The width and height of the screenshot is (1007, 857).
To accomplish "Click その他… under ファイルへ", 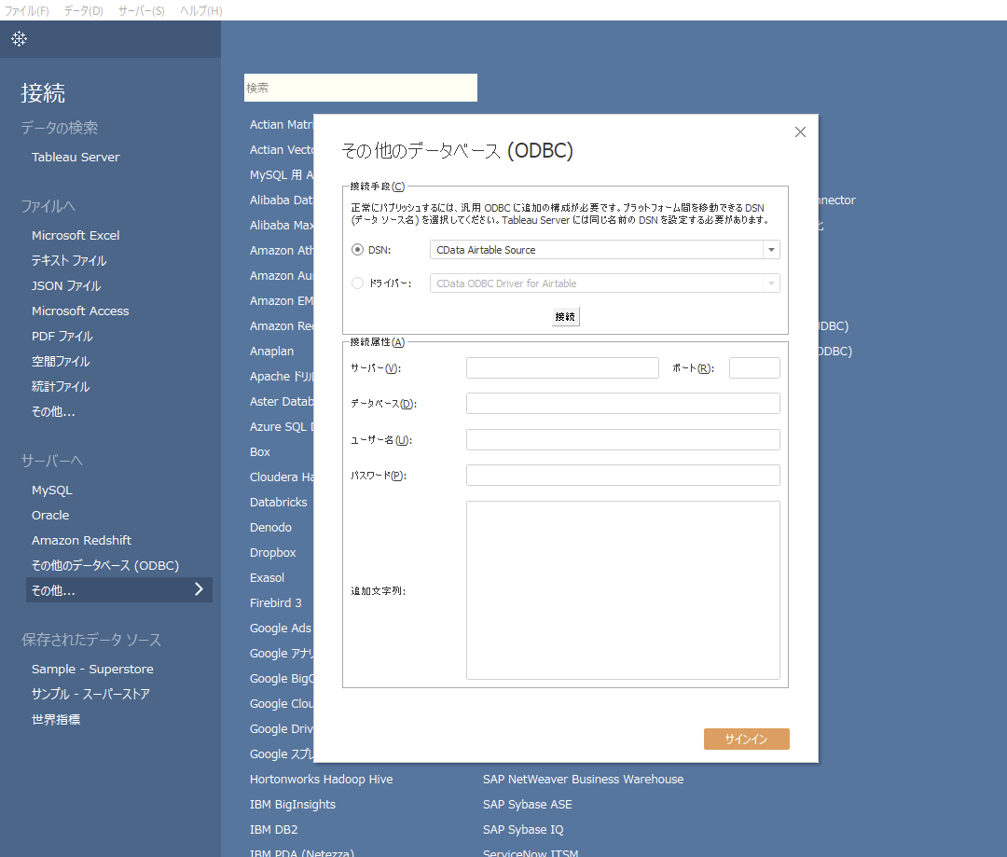I will pos(53,412).
